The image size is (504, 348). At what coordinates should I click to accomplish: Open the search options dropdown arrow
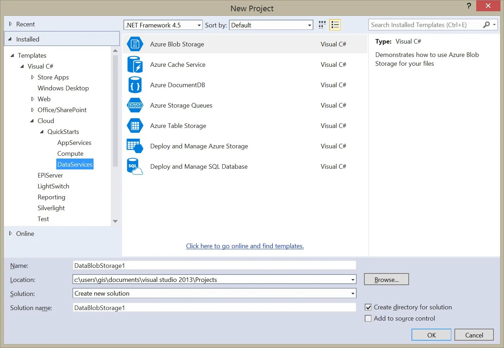pos(494,25)
